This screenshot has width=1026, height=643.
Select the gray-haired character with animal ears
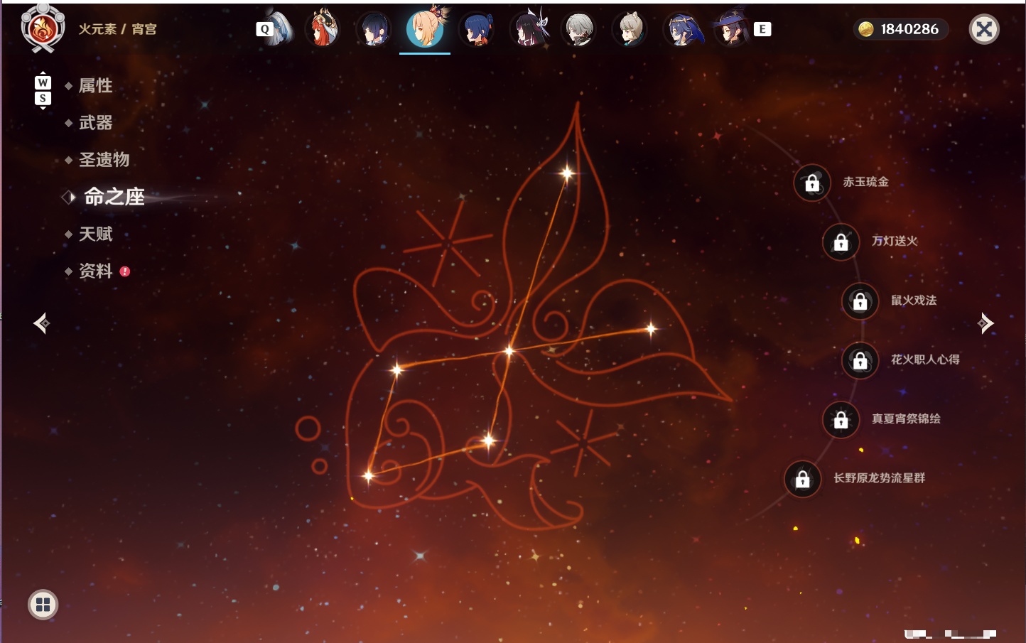click(630, 29)
